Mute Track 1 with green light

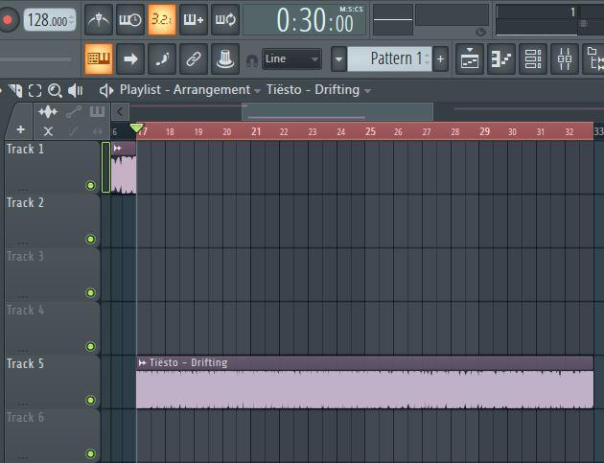click(90, 186)
